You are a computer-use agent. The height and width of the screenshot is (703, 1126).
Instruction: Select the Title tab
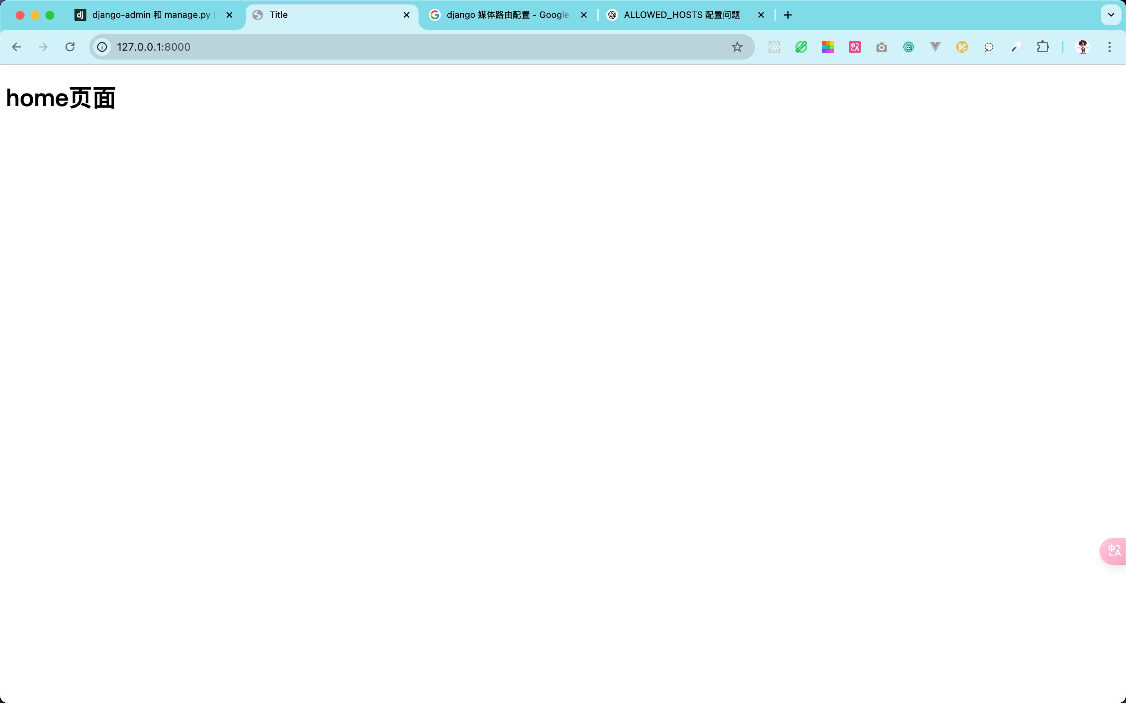click(x=331, y=15)
